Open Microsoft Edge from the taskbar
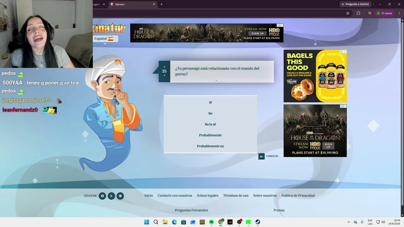This screenshot has height=227, width=404. click(x=174, y=222)
